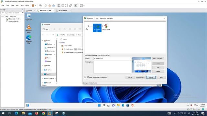Click the Take Snapshot button
This screenshot has height=116, width=207.
pyautogui.click(x=158, y=59)
